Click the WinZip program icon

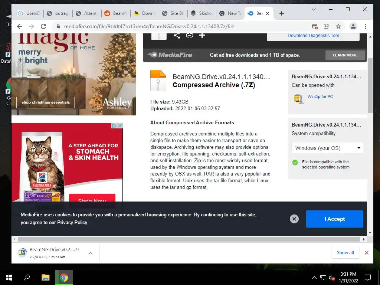pos(299,99)
